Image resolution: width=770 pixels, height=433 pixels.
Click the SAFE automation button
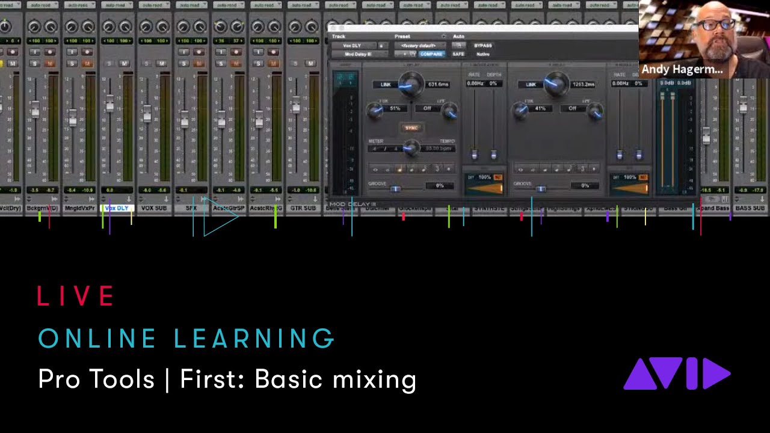pyautogui.click(x=458, y=54)
